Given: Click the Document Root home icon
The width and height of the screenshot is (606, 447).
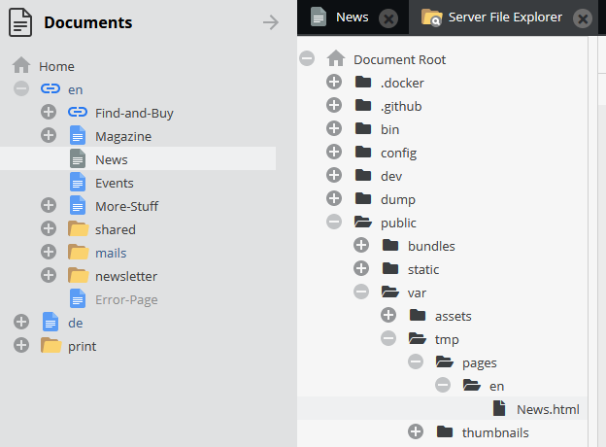Looking at the screenshot, I should 336,59.
